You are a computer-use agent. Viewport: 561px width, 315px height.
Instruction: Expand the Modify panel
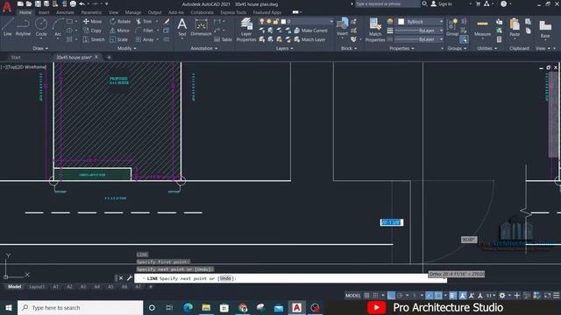pos(126,48)
